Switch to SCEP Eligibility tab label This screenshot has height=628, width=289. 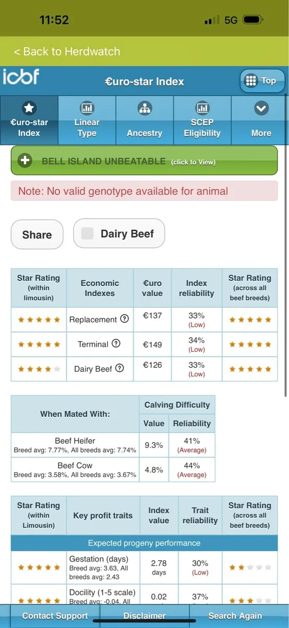(x=202, y=128)
